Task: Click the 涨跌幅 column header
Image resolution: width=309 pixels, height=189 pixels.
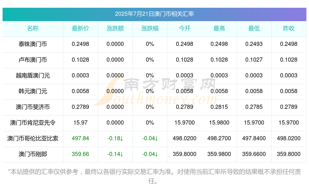Action: click(x=150, y=29)
